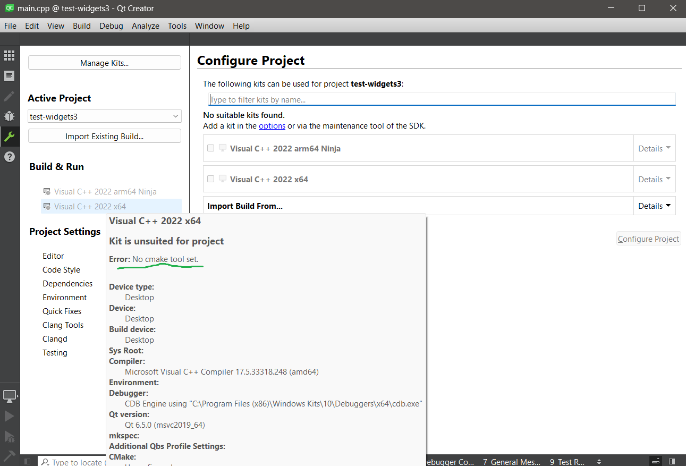Click desktop icon next to x64 kit checkbox
This screenshot has width=686, height=466.
(x=223, y=179)
